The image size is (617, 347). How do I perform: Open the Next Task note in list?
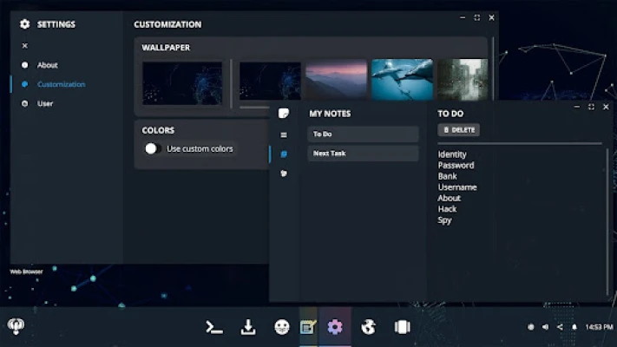click(363, 154)
